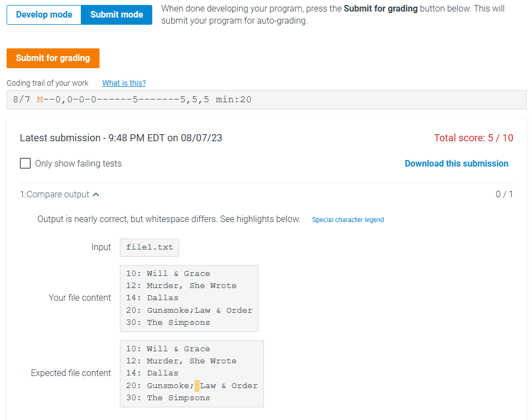Image resolution: width=531 pixels, height=420 pixels.
Task: Select the Latest submission timestamp heading
Action: pos(121,137)
